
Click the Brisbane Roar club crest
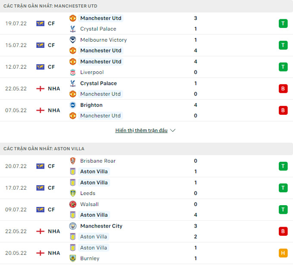(x=73, y=161)
